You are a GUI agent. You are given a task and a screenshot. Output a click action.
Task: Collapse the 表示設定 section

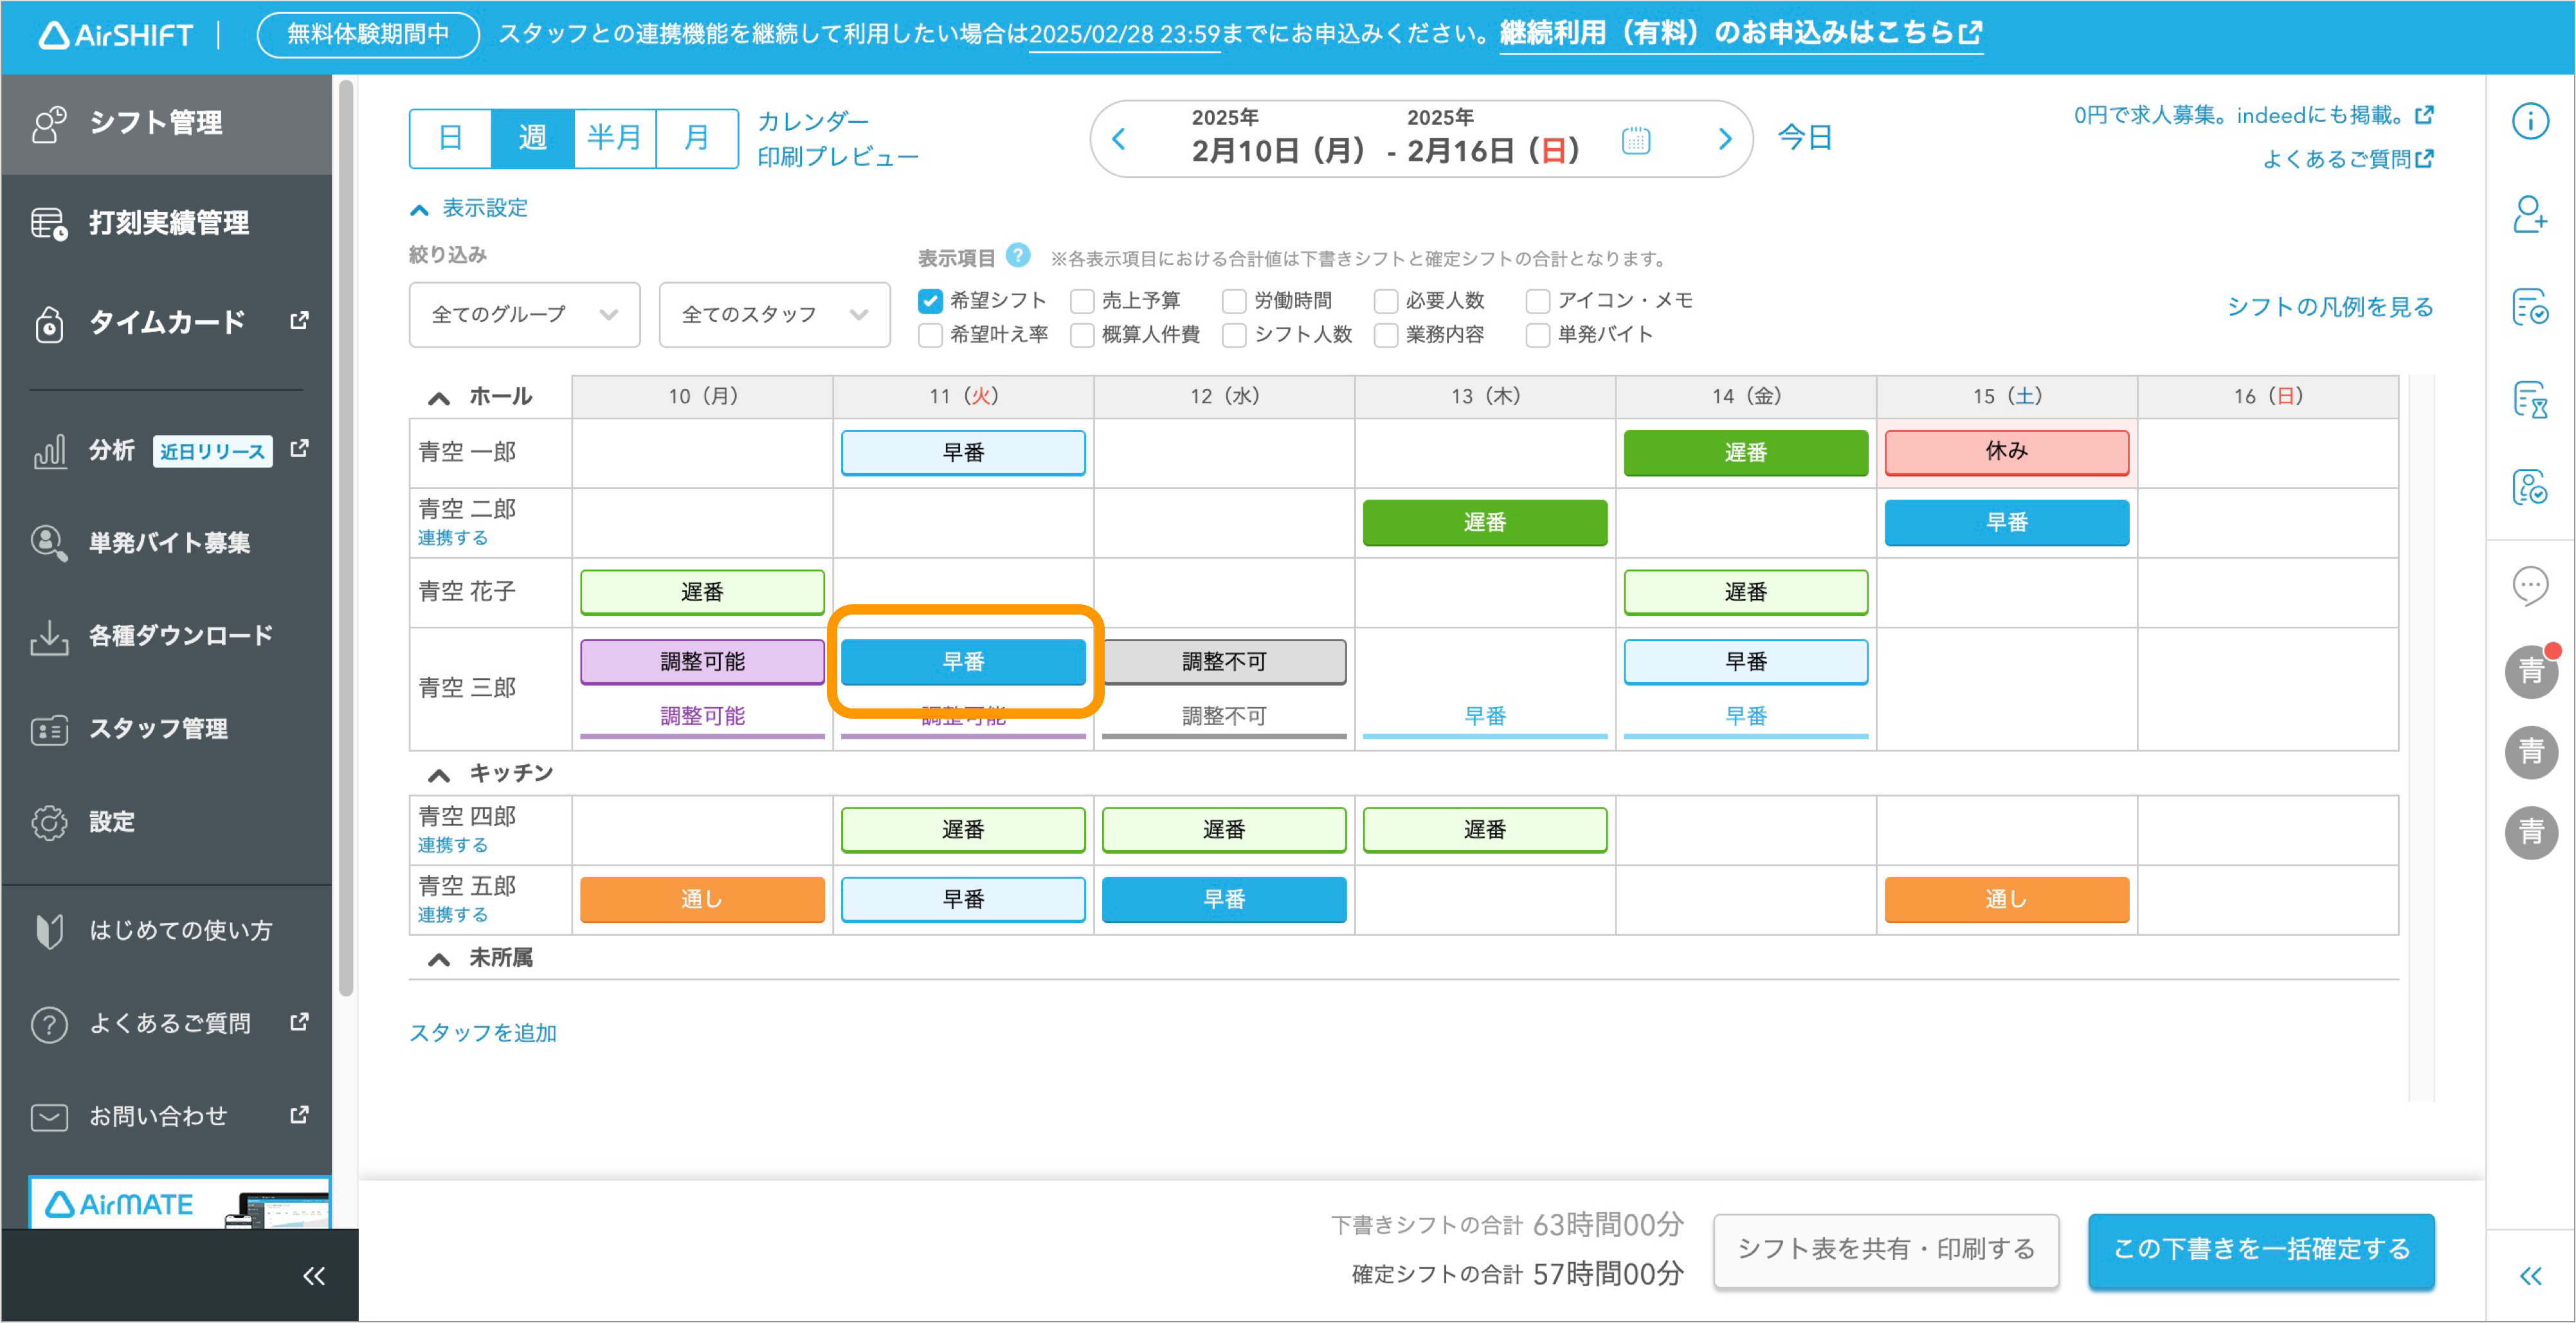[469, 208]
